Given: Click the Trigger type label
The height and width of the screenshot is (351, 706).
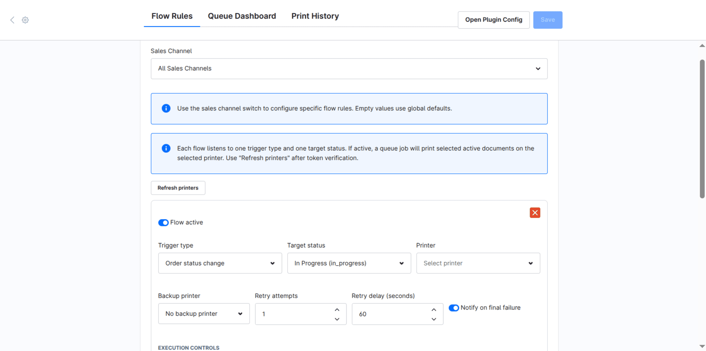Looking at the screenshot, I should pyautogui.click(x=176, y=245).
